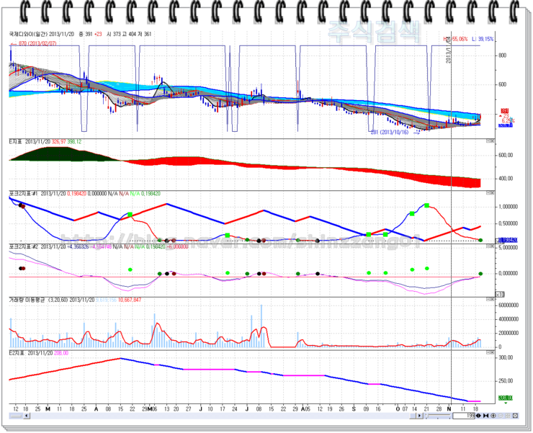This screenshot has height=433, width=533.
Task: Click the zoom in circle-plus icon
Action: pyautogui.click(x=493, y=416)
